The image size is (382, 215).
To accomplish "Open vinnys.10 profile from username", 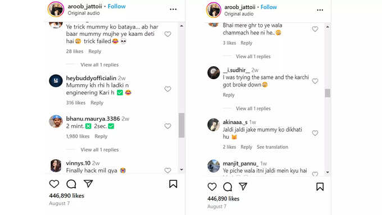I will click(78, 163).
